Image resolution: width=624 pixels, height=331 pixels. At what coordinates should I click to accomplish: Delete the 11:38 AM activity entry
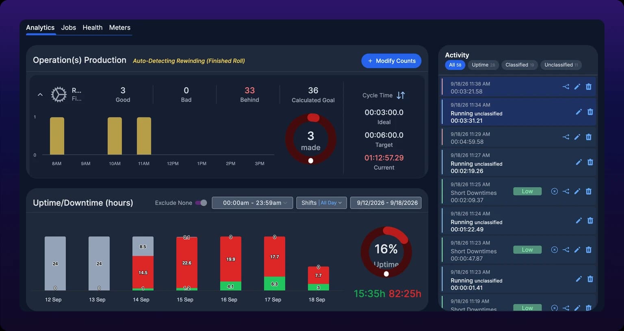[x=588, y=86]
